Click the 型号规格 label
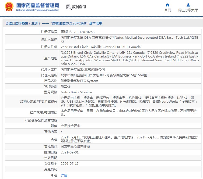Screen dimensions: 203x179 pyautogui.click(x=51, y=92)
